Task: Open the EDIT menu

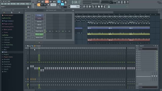Action: [x=5, y=4]
